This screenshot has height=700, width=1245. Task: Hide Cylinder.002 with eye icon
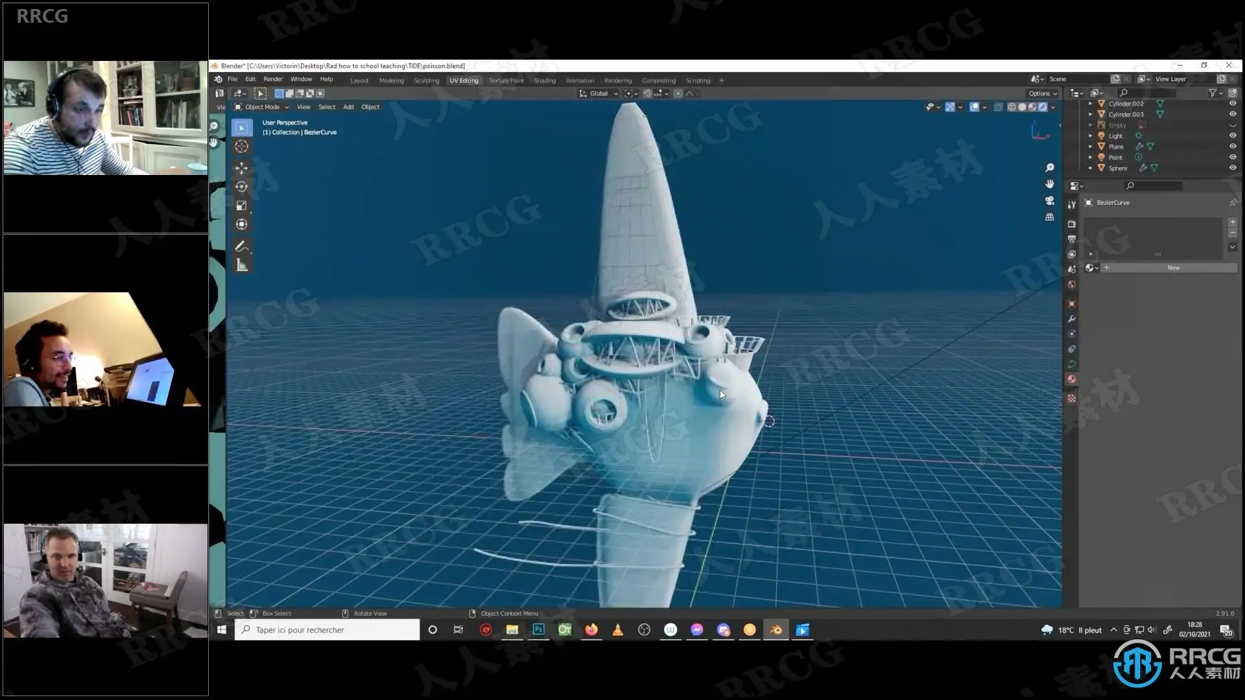point(1232,104)
